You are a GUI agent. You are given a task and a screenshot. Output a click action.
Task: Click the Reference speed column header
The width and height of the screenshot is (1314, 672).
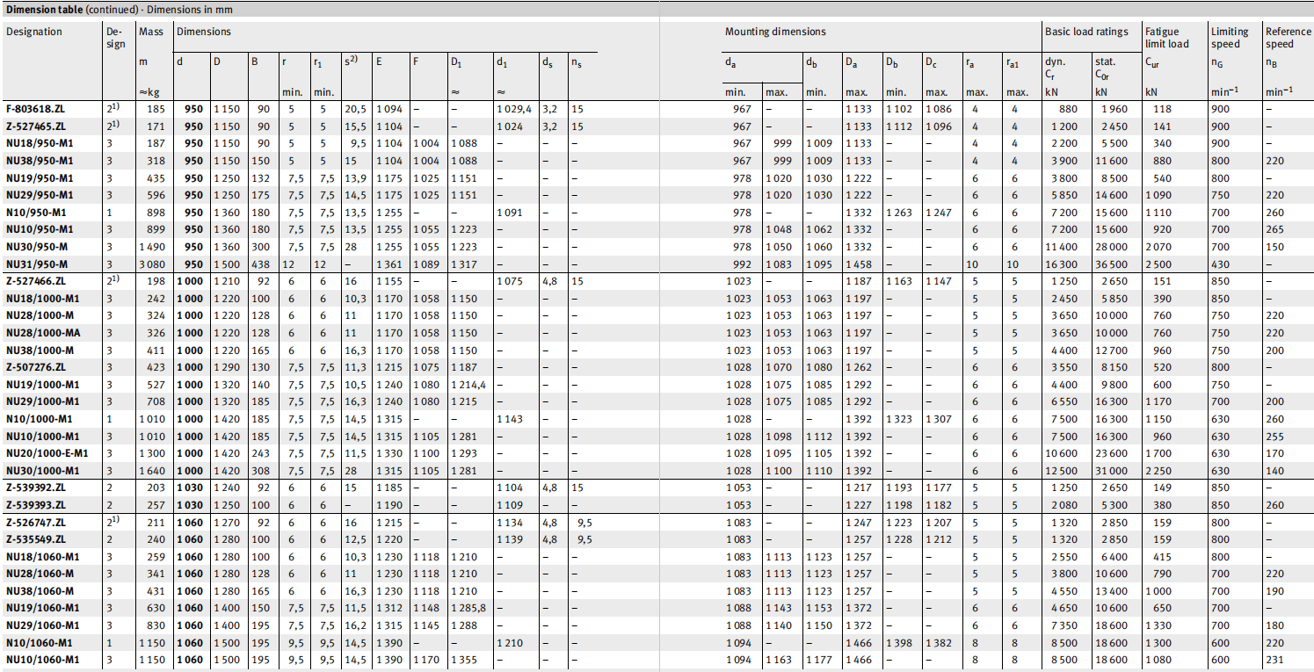pyautogui.click(x=1289, y=38)
